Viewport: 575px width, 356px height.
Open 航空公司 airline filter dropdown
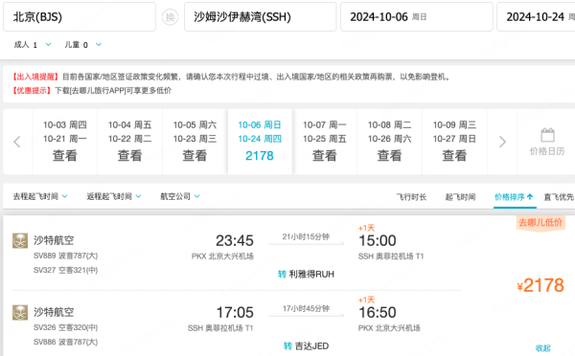click(x=180, y=197)
